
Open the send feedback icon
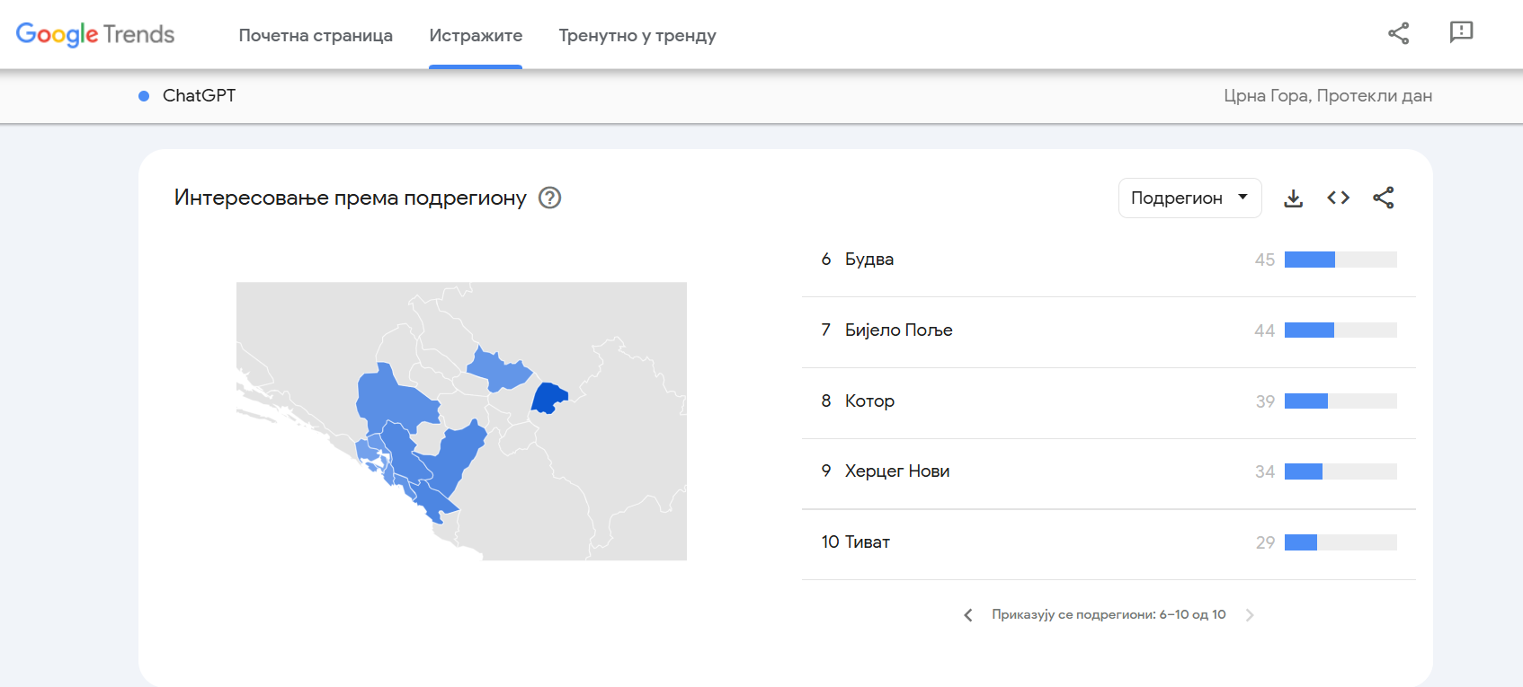tap(1461, 32)
